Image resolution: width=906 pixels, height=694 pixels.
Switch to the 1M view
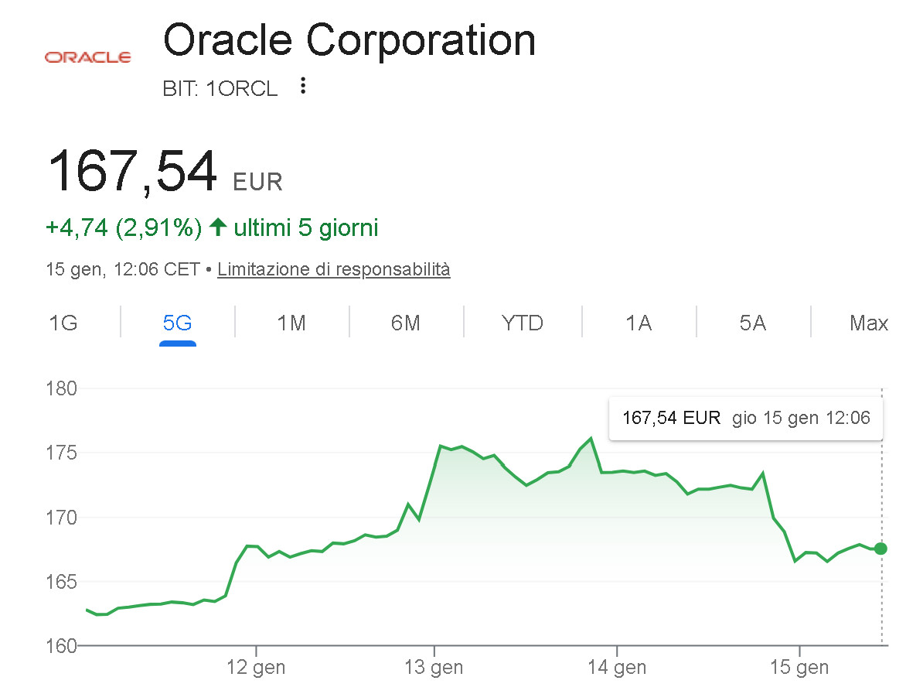[291, 323]
